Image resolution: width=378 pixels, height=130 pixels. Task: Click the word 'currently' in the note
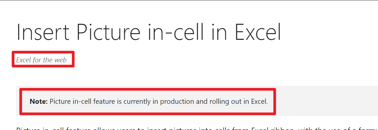[137, 101]
